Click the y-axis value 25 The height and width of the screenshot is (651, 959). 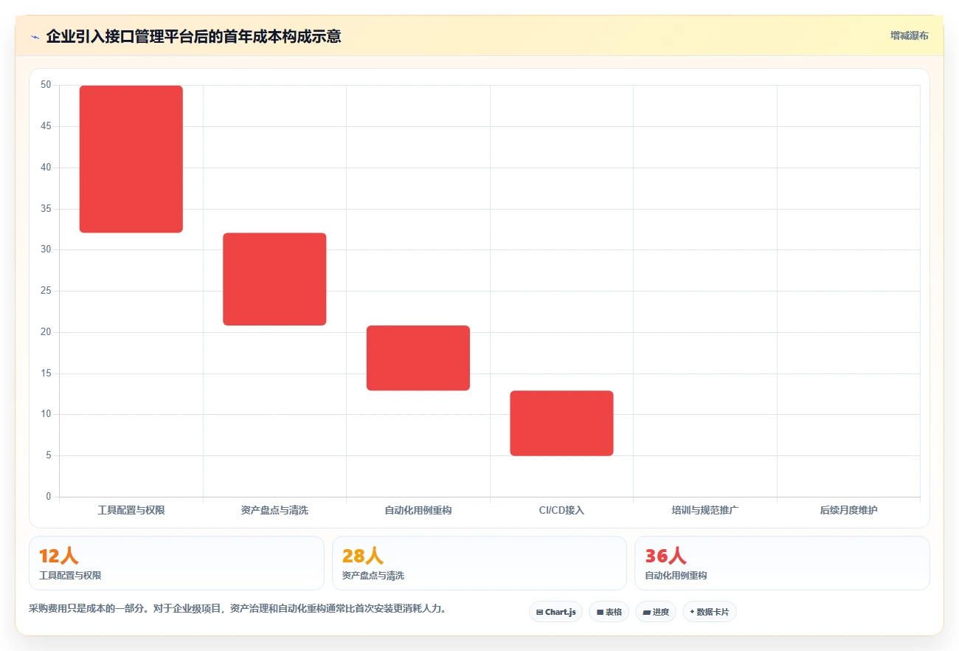[46, 291]
